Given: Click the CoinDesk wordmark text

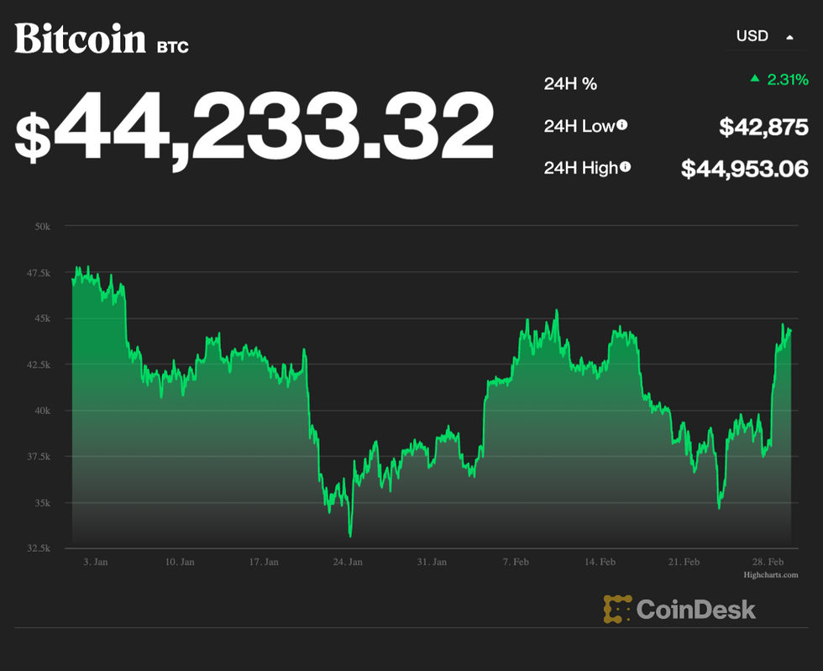Looking at the screenshot, I should point(696,609).
